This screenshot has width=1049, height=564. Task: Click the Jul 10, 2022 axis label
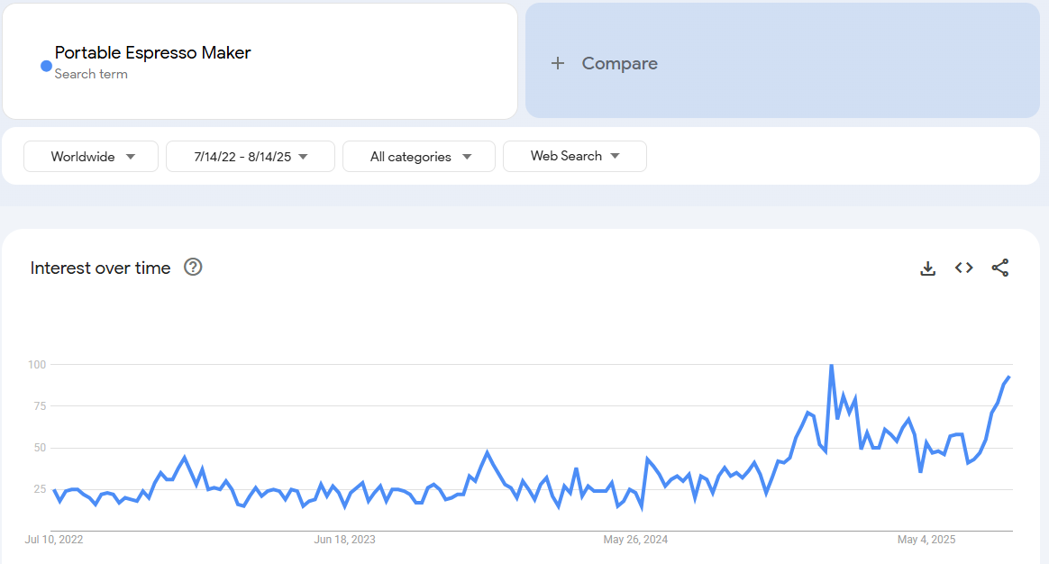pos(54,540)
